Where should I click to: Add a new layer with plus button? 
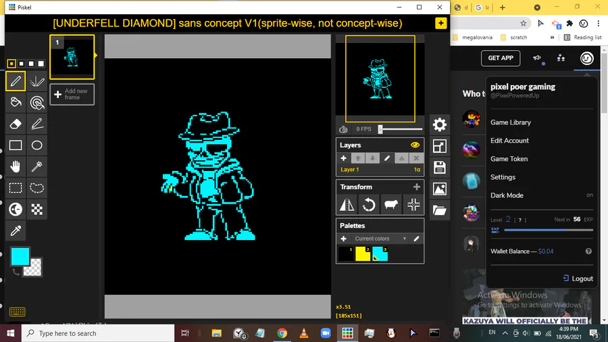pos(343,158)
